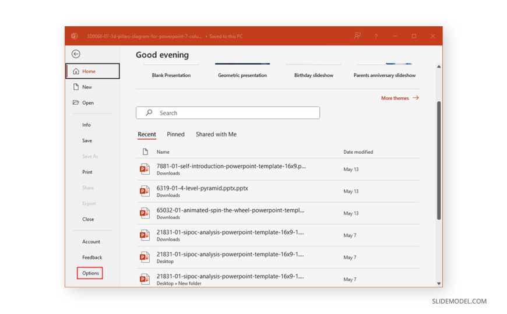This screenshot has width=507, height=314.
Task: Open 7881-01-self-introduction template file
Action: click(231, 167)
